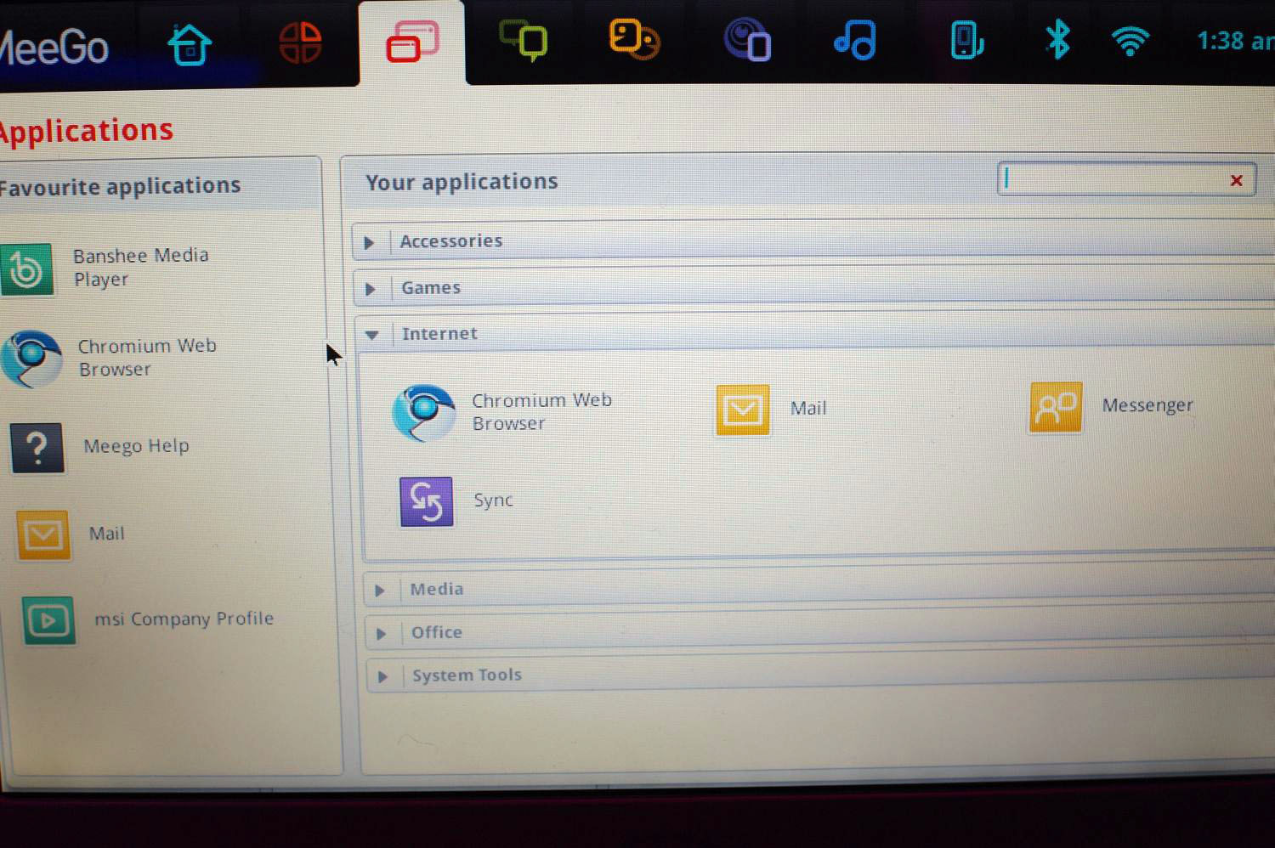This screenshot has height=848, width=1275.
Task: Launch Banshee Media Player favourite icon
Action: pos(27,269)
